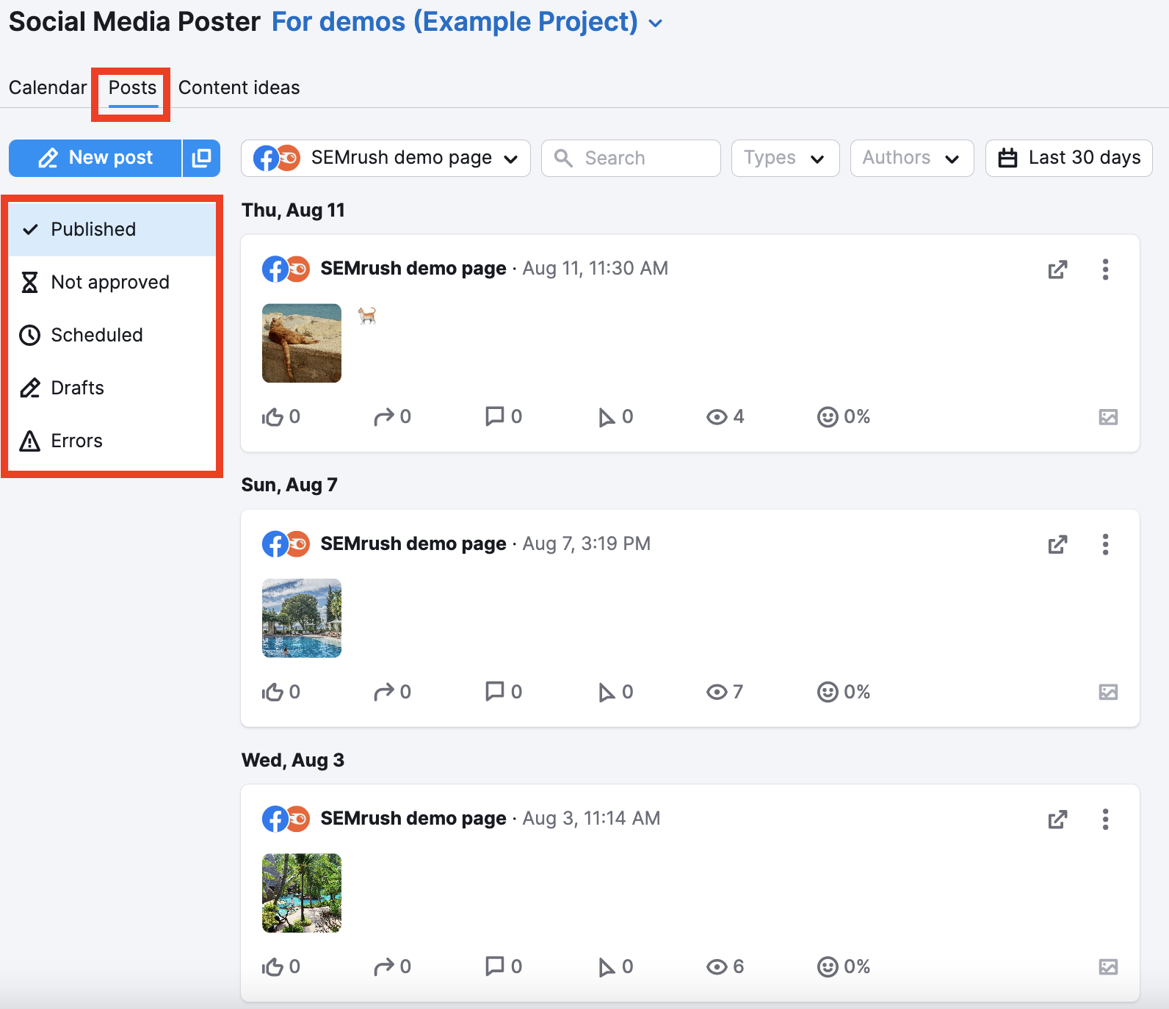Click SEMrush demo page name on Aug 7 post

(x=413, y=544)
